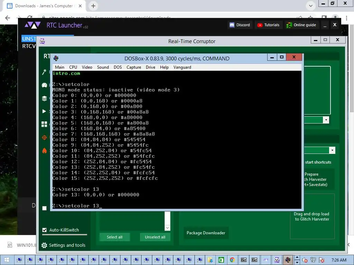Open the stacked layers section in RTC sidebar

click(44, 98)
